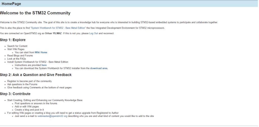Open the download area link
Viewport: 259px width, 127px height.
pos(99,68)
